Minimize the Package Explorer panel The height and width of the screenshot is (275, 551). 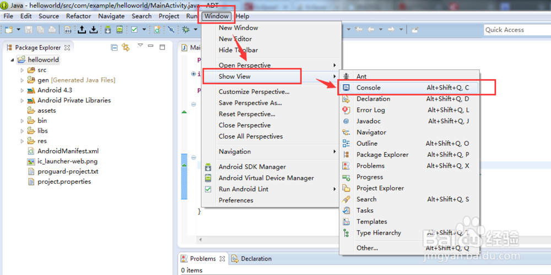(x=151, y=46)
